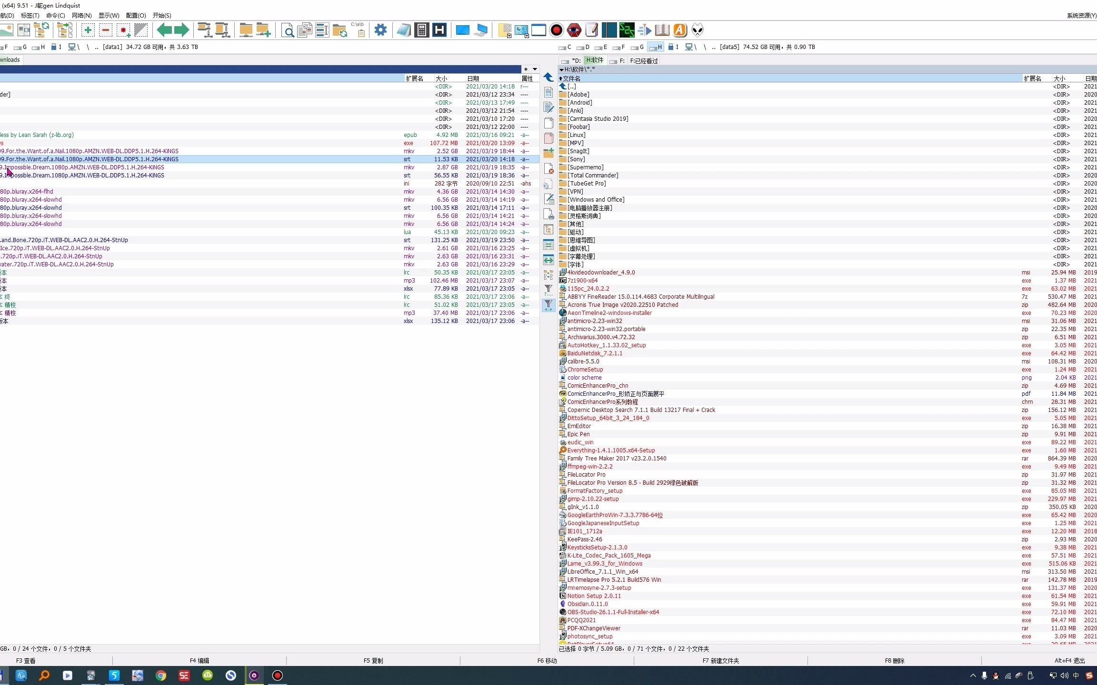Viewport: 1097px width, 685px height.
Task: Switch to the *D: tab
Action: [x=571, y=61]
